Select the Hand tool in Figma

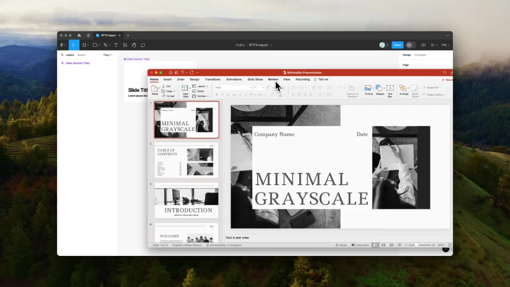(134, 45)
